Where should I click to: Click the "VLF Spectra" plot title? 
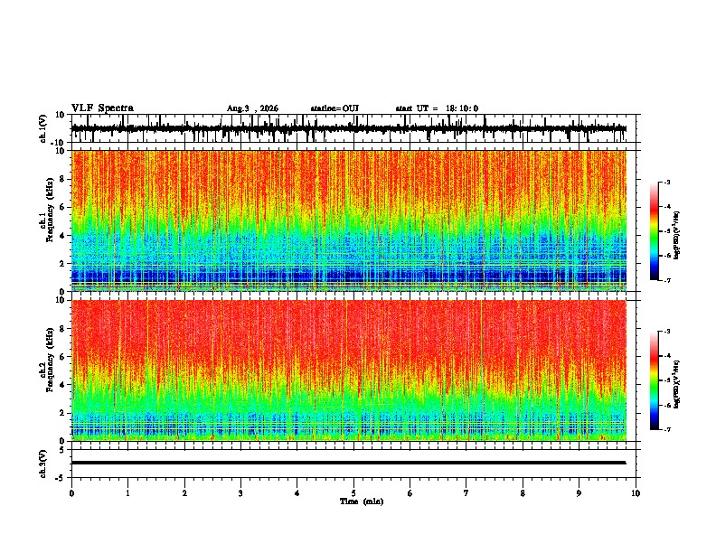click(102, 108)
